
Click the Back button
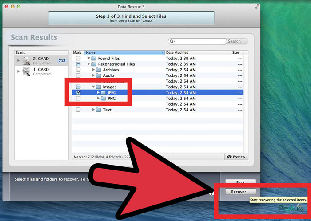coord(241,182)
